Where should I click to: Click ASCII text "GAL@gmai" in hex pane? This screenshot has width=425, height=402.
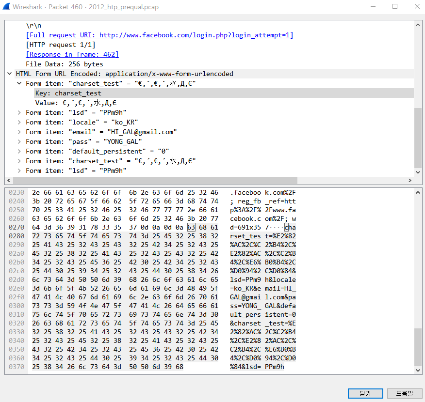(245, 297)
